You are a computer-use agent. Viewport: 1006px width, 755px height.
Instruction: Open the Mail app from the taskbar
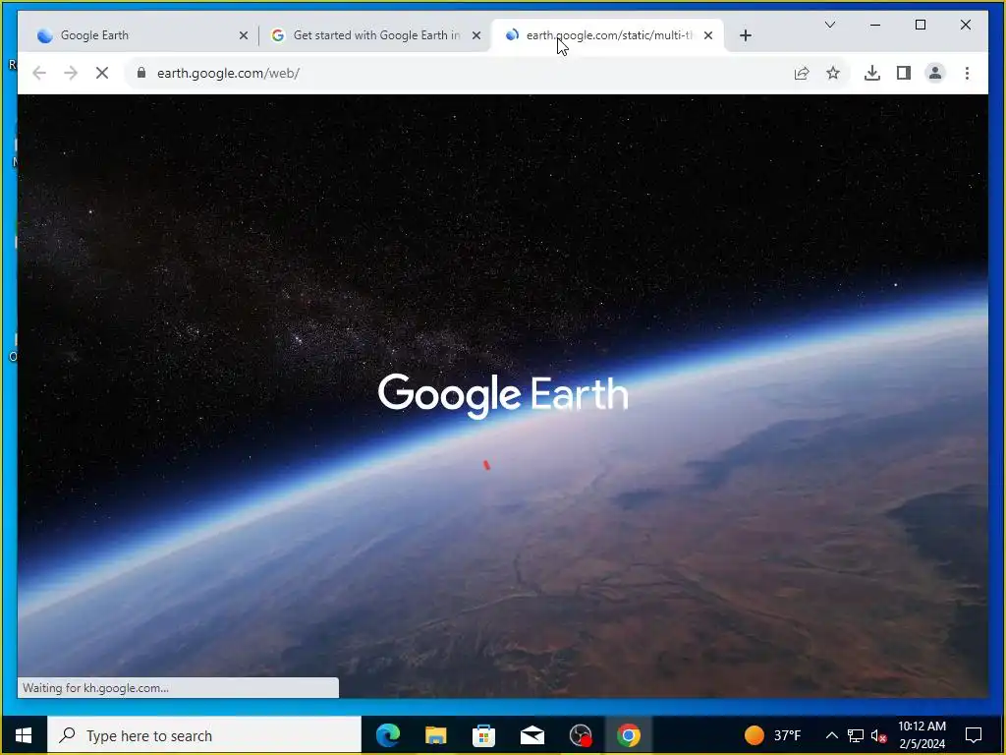531,735
